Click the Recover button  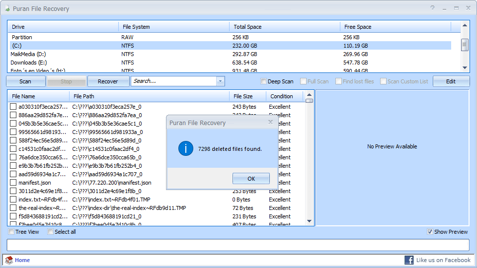108,81
